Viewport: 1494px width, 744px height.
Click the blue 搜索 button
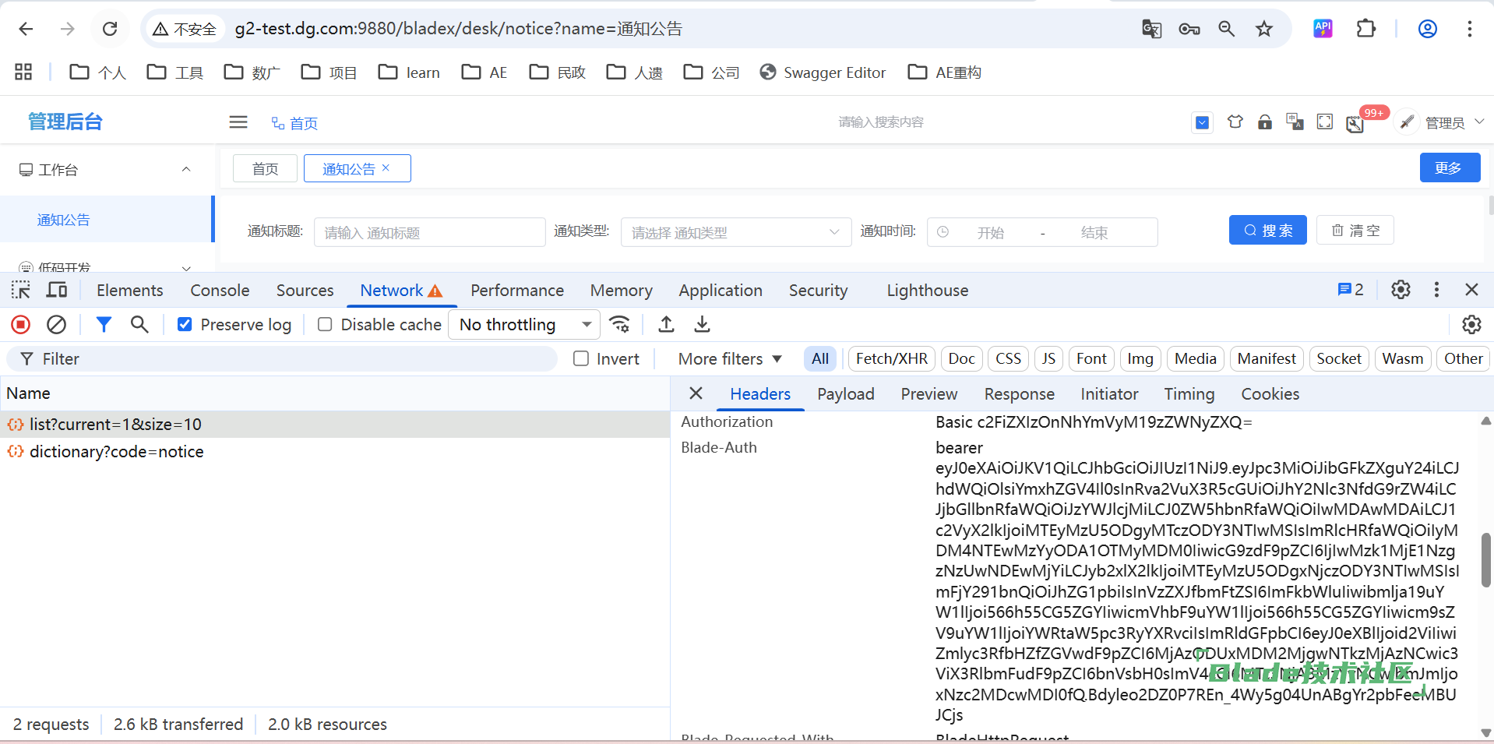click(1267, 231)
